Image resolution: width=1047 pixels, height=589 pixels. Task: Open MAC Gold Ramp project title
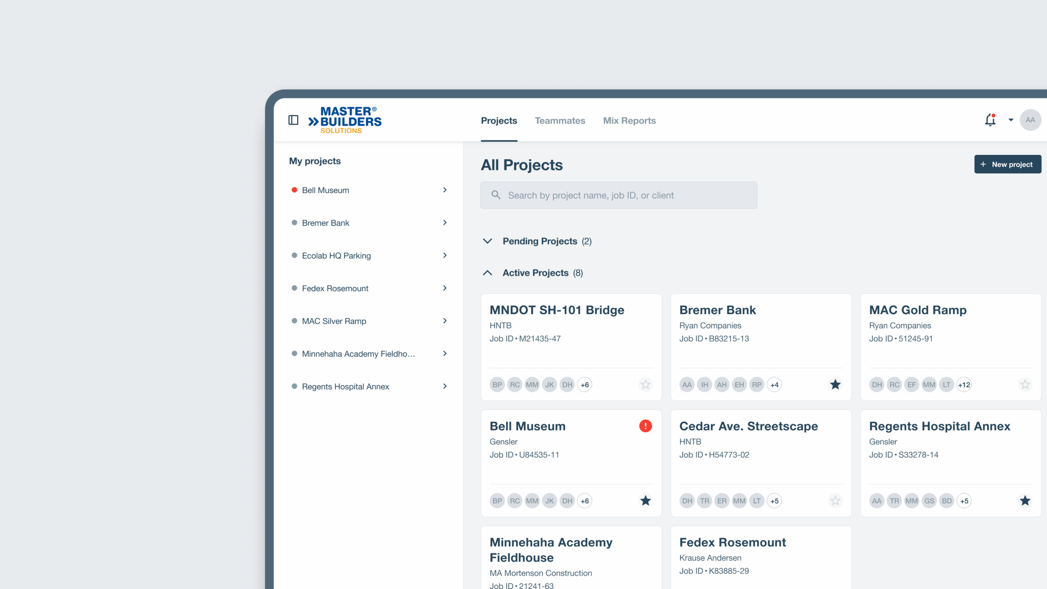point(918,310)
